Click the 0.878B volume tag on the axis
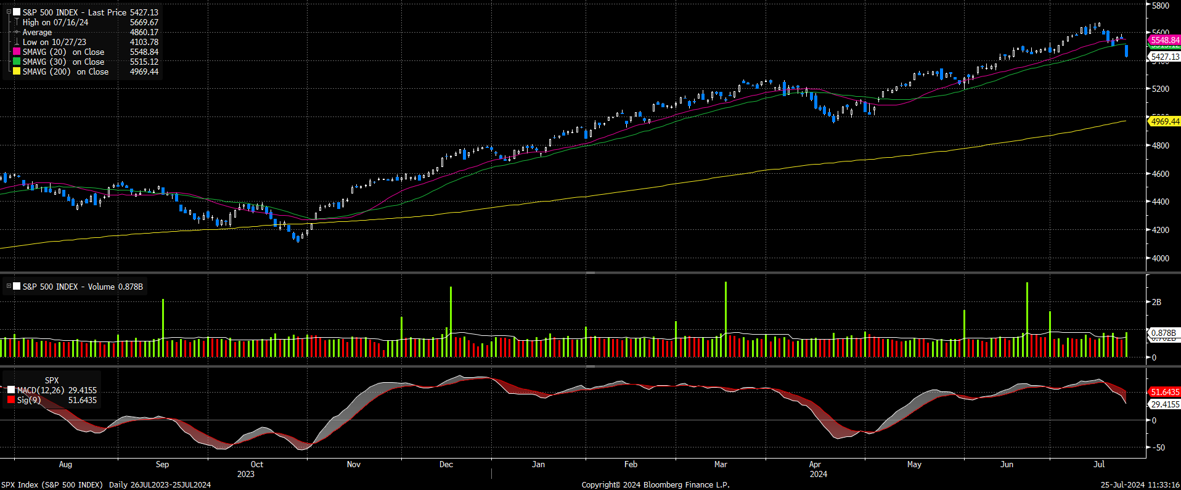Viewport: 1181px width, 490px height. coord(1163,333)
